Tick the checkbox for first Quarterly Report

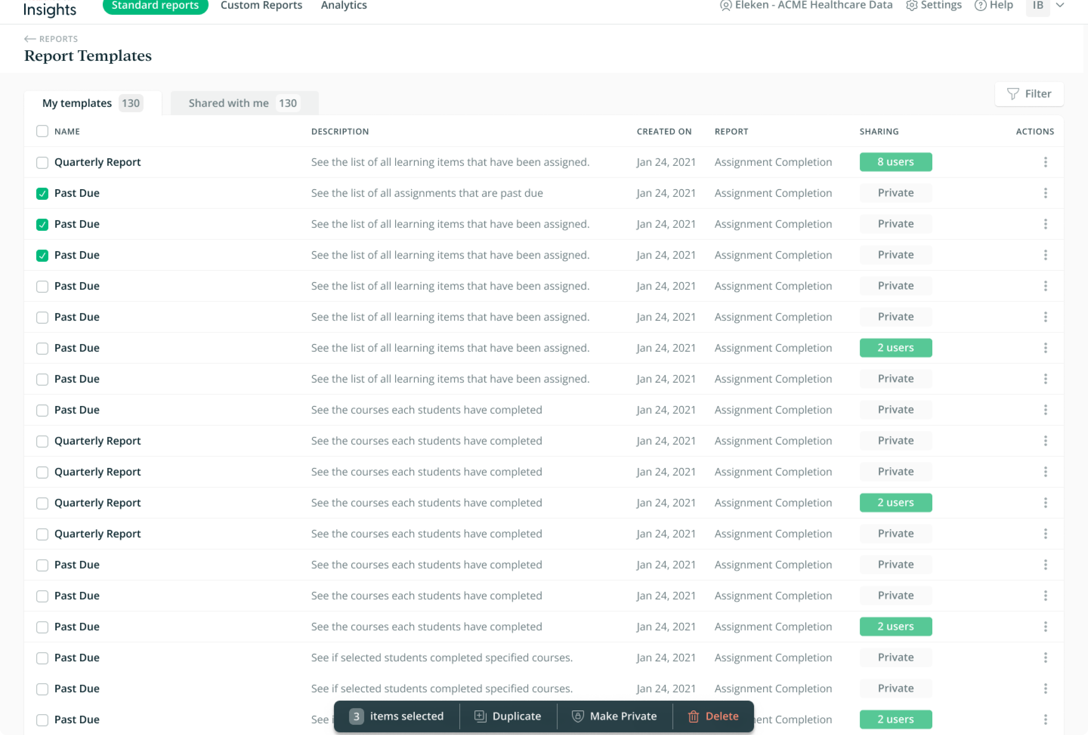click(42, 162)
